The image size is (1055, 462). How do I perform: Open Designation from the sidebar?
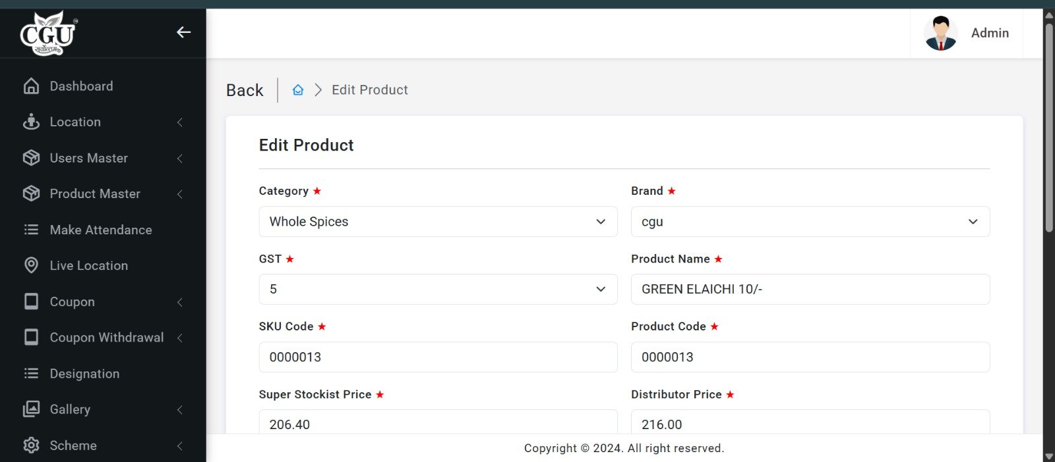tap(84, 374)
